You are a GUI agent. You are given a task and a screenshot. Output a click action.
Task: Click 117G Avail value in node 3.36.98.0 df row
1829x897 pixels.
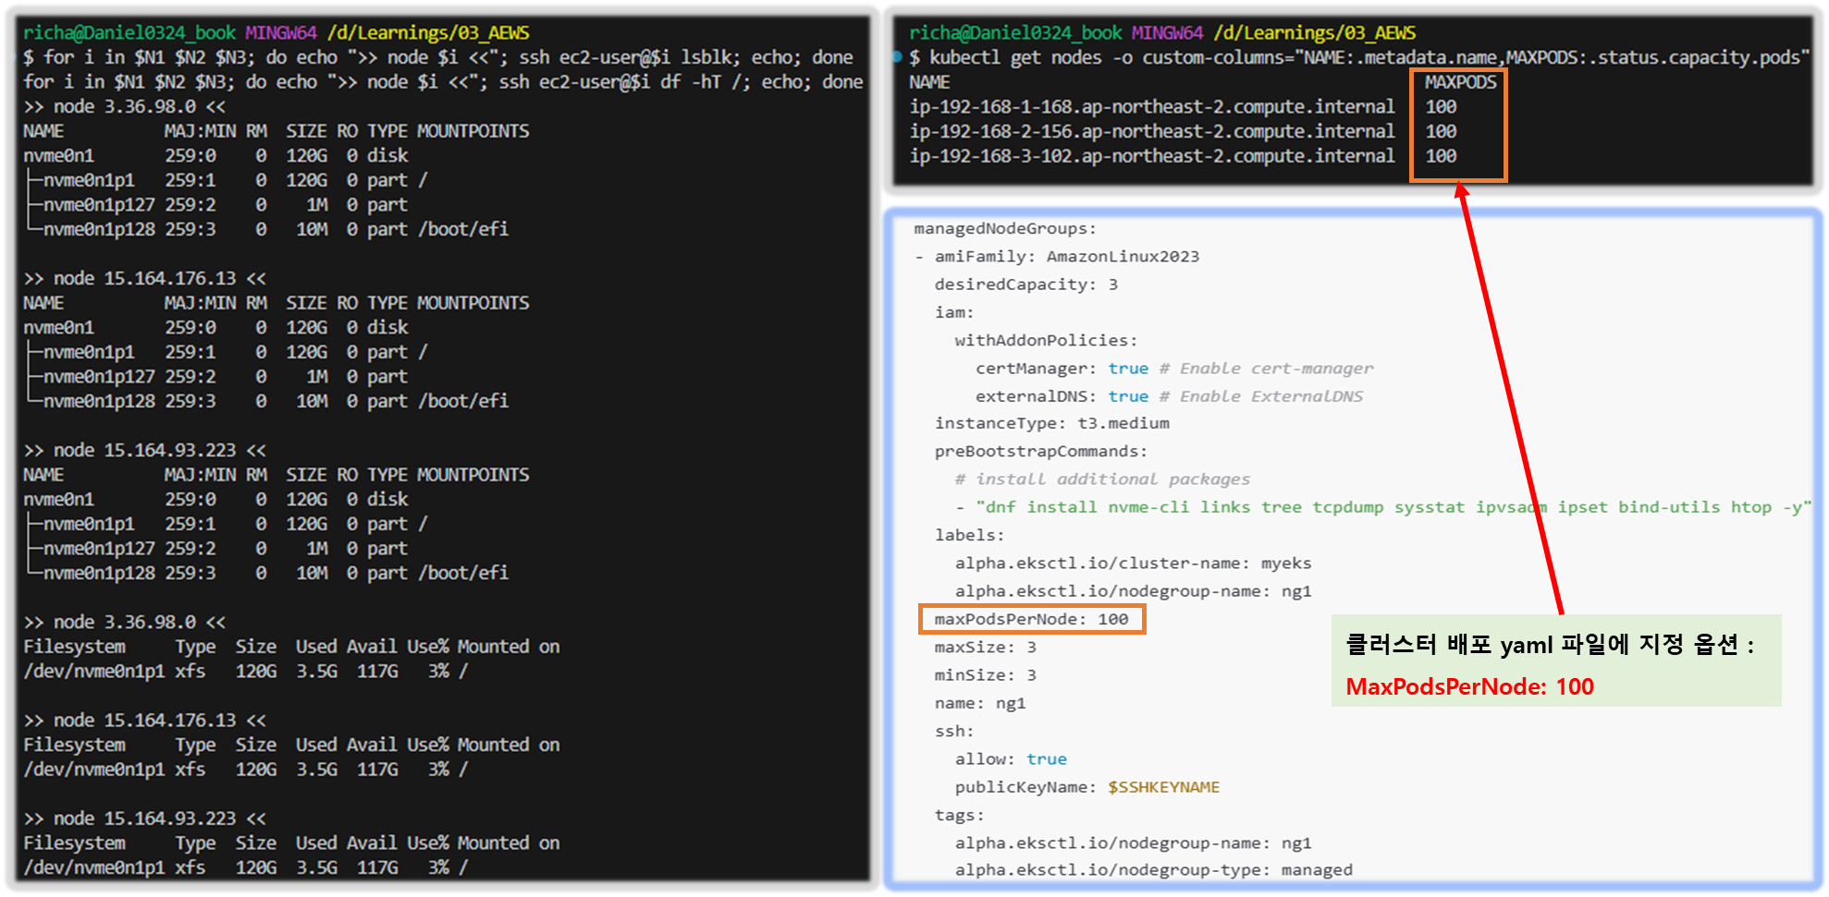pos(377,671)
